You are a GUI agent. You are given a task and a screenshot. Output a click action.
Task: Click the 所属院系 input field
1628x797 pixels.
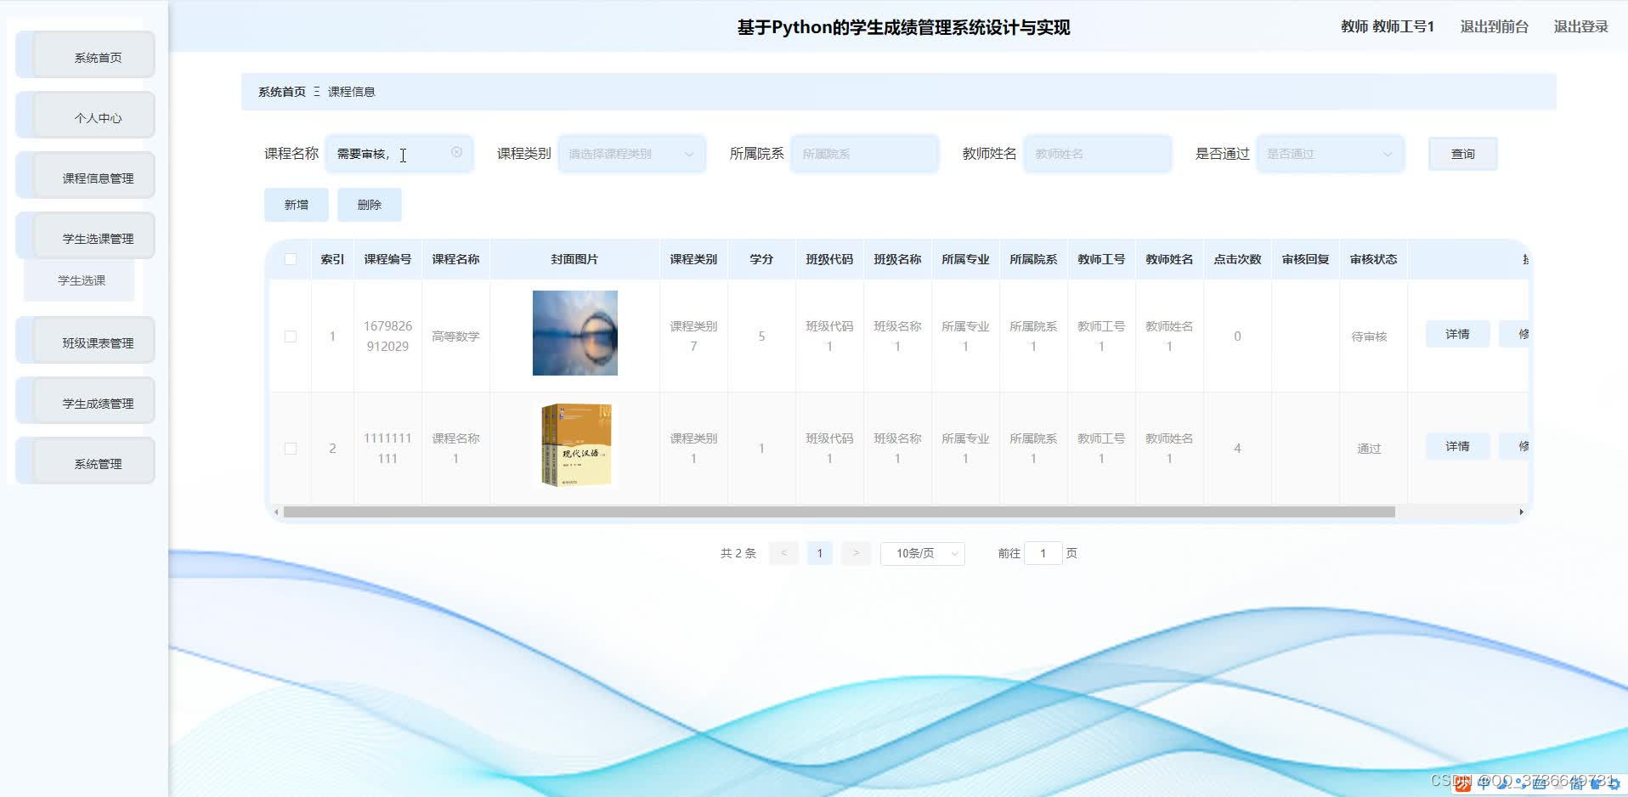[x=864, y=154]
